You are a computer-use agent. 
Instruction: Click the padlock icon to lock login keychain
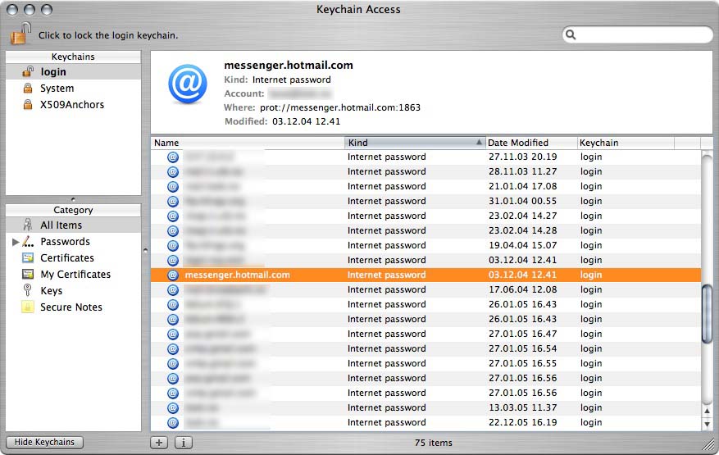[20, 33]
